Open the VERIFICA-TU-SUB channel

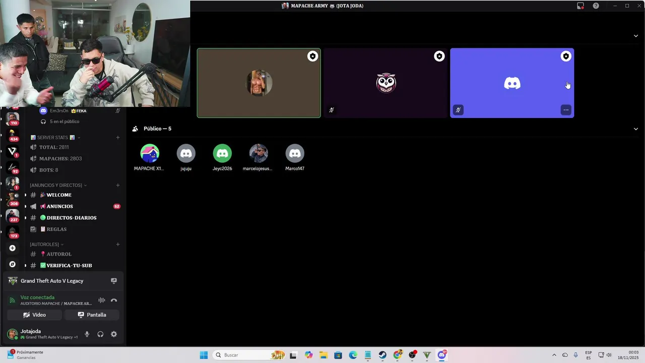75,265
